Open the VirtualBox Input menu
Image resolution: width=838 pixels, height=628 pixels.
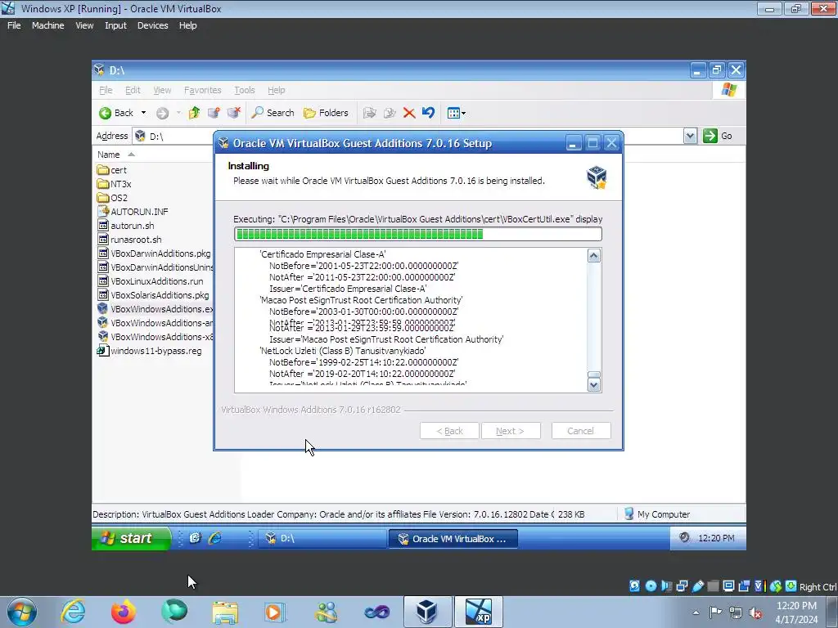pyautogui.click(x=115, y=25)
